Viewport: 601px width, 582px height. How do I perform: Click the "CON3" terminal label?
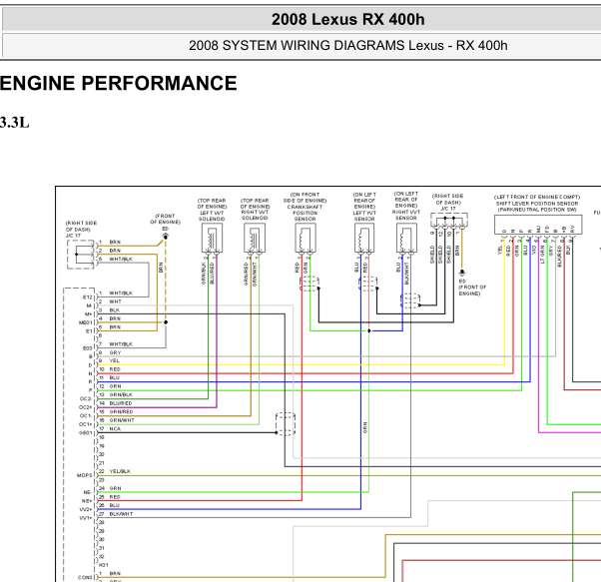pyautogui.click(x=85, y=578)
